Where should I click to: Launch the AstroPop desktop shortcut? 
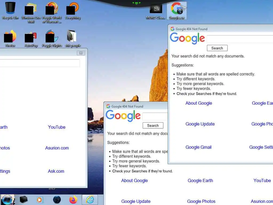click(31, 39)
